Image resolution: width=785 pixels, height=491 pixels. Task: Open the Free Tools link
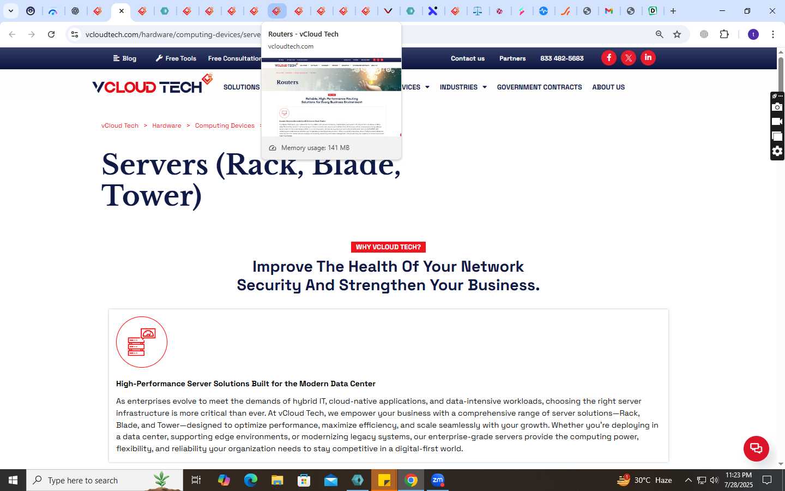click(176, 58)
